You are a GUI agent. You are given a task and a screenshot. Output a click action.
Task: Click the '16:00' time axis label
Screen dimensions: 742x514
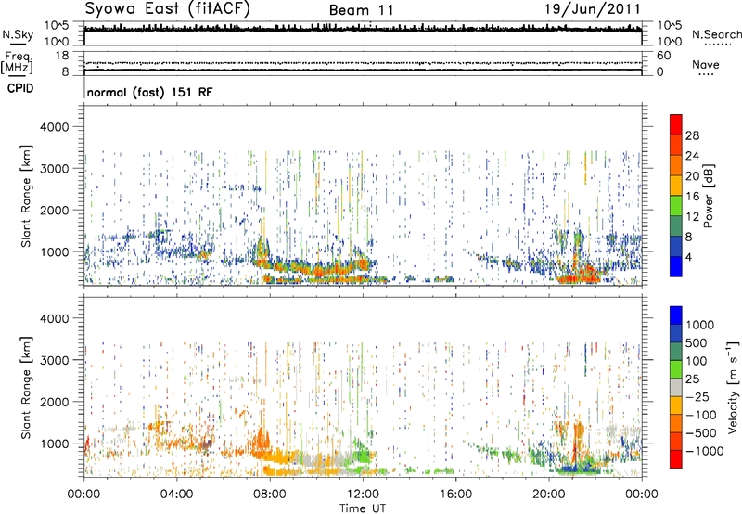point(455,495)
